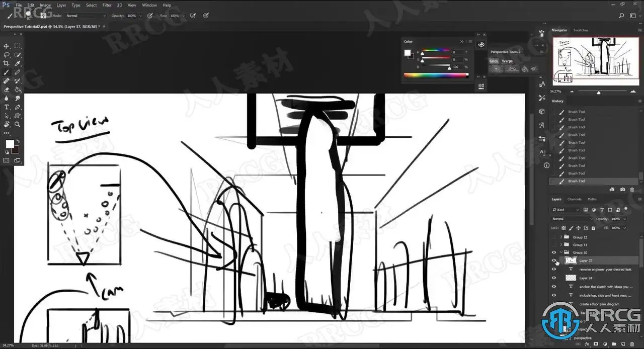Switch to Swatches tab
The image size is (644, 349).
(x=581, y=30)
